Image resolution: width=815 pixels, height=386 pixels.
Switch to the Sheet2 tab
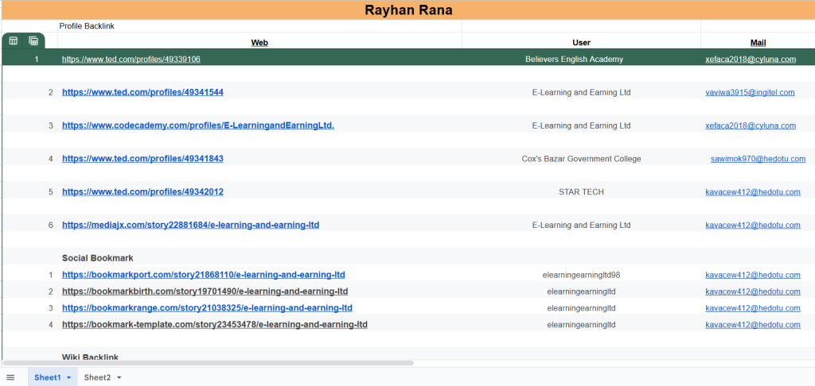click(x=98, y=378)
